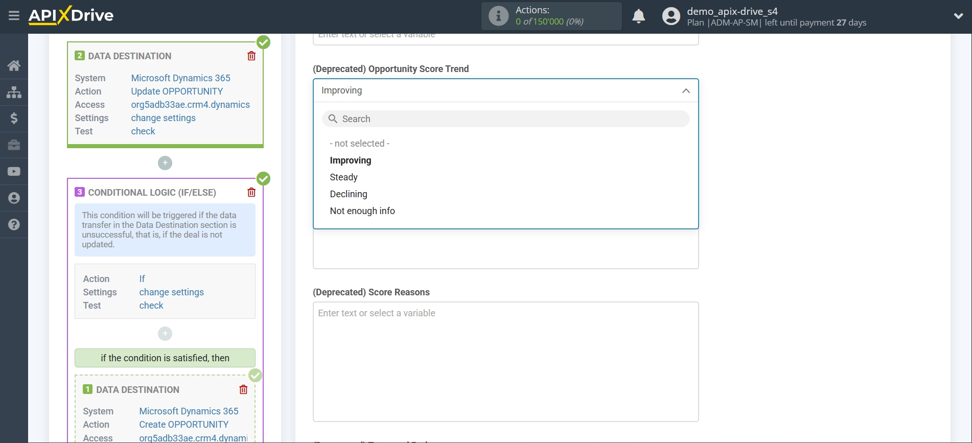Viewport: 972px width, 443px height.
Task: Open the Update OPPORTUNITY action link
Action: [x=177, y=91]
